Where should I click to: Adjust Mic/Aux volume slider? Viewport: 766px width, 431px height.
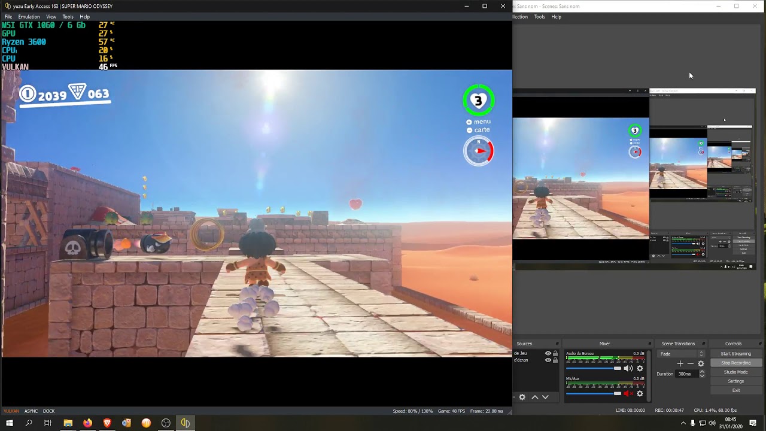point(593,393)
